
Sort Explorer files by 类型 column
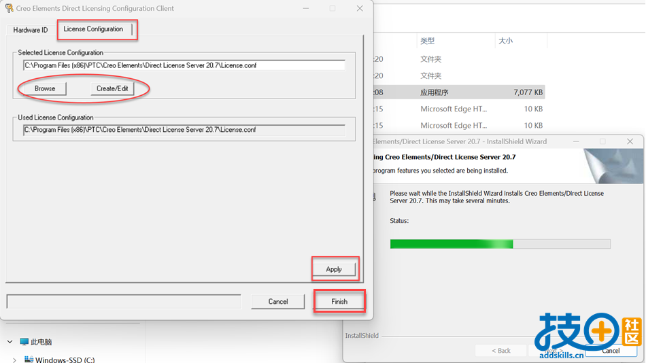(427, 41)
